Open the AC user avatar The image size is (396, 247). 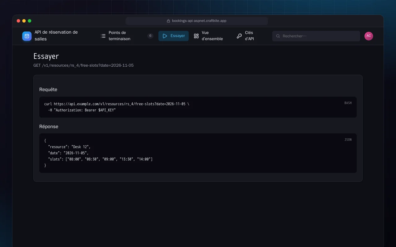(x=369, y=36)
